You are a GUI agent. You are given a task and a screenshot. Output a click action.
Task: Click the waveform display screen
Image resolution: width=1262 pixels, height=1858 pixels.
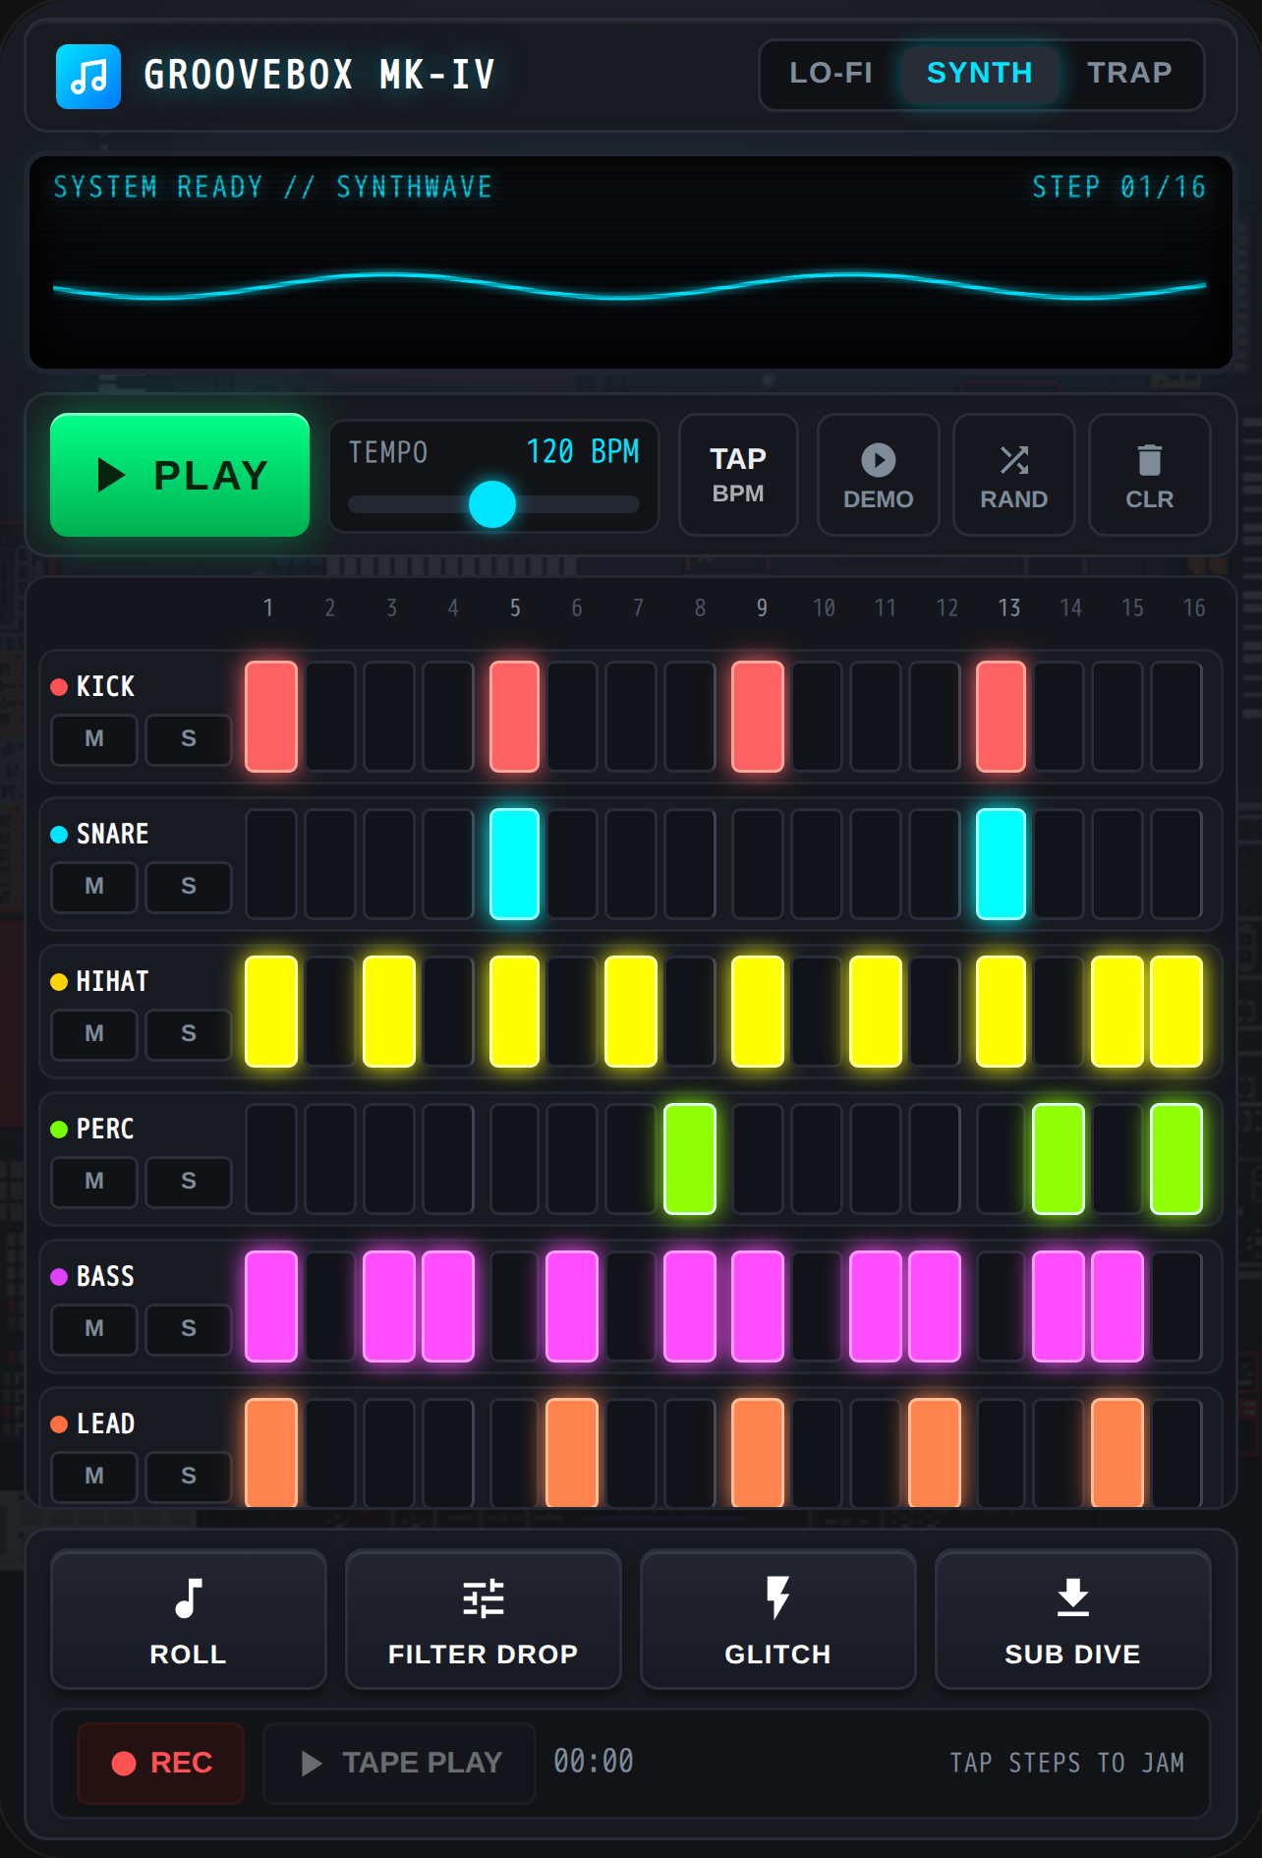631,262
